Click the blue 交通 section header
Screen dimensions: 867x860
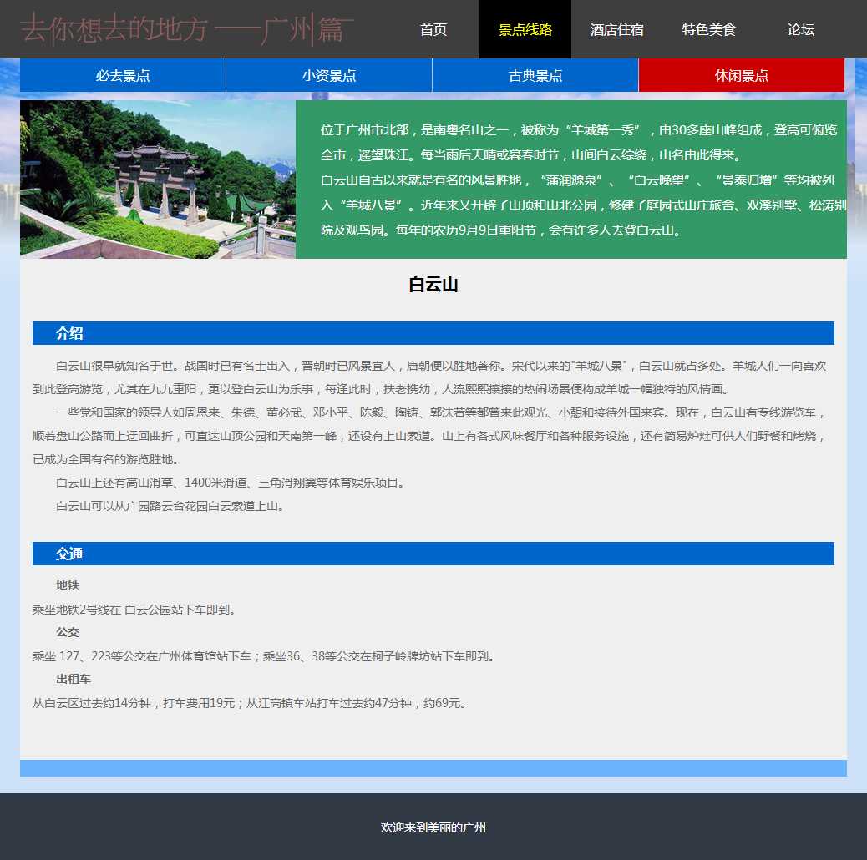[433, 554]
